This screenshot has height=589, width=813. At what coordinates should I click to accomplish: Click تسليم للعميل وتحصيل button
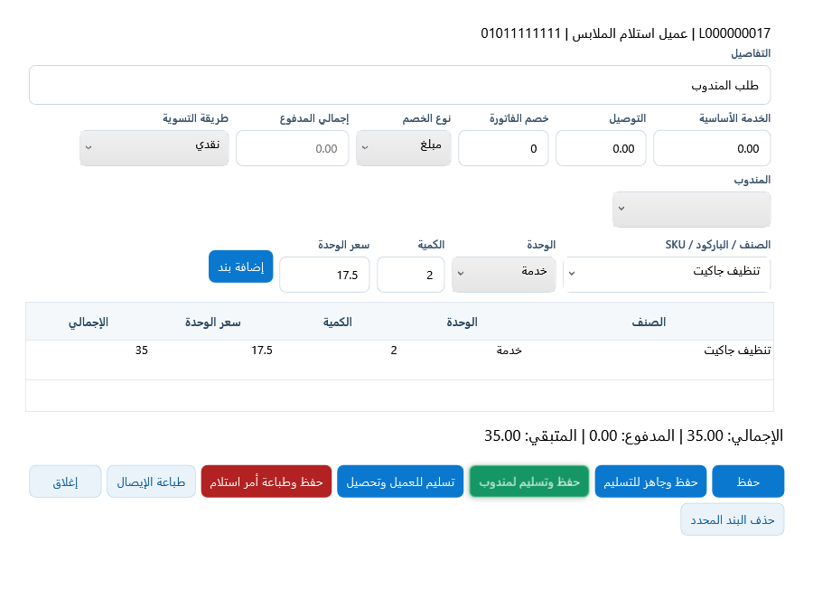click(400, 481)
